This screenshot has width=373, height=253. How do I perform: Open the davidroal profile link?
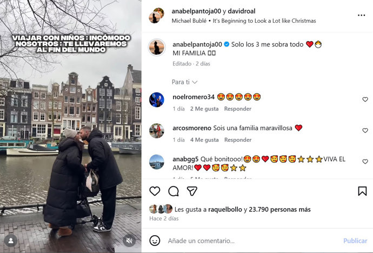242,11
